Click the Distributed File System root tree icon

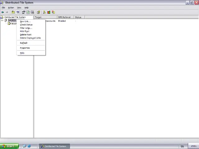(2, 17)
